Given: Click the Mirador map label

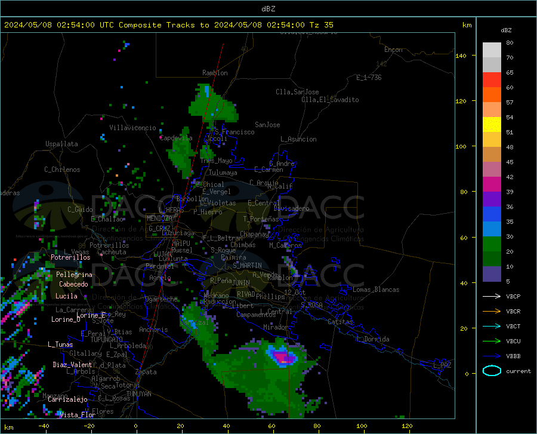Looking at the screenshot, I should [x=275, y=327].
